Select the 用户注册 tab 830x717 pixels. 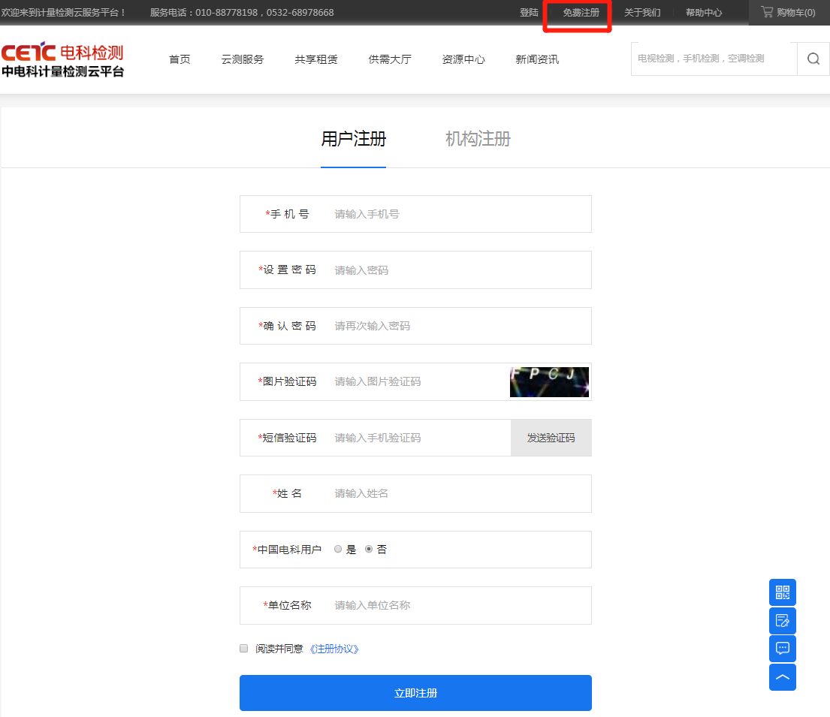(353, 139)
